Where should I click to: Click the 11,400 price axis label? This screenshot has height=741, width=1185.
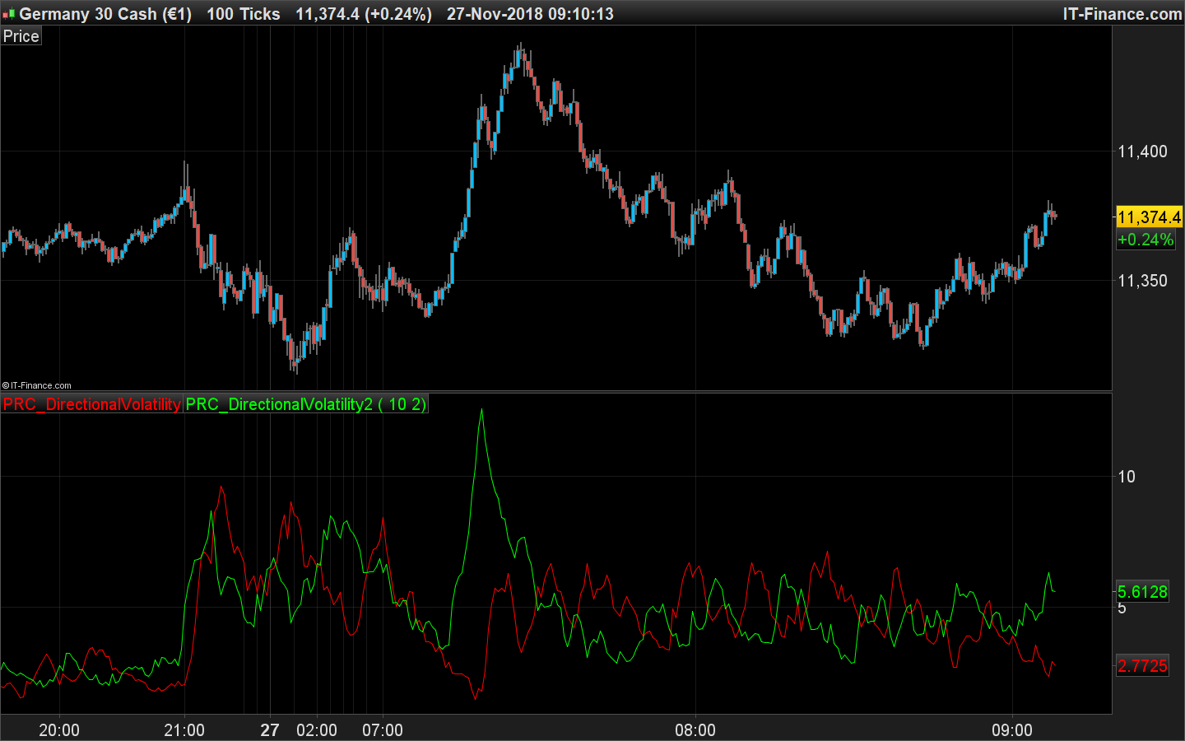[x=1142, y=151]
